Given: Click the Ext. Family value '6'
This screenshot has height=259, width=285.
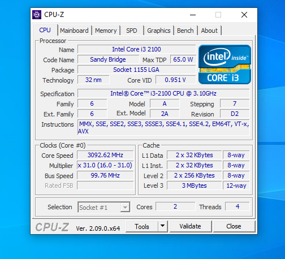Looking at the screenshot, I should [92, 114].
